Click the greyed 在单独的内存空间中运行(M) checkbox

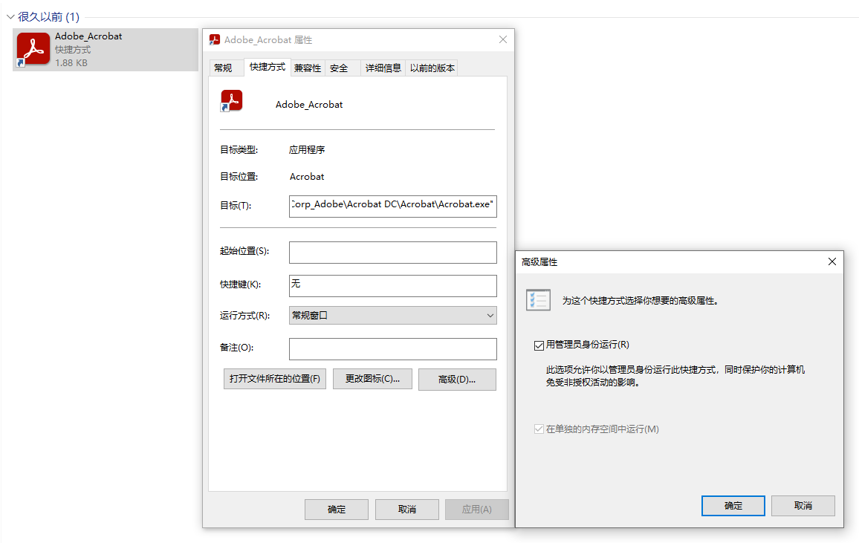coord(539,429)
